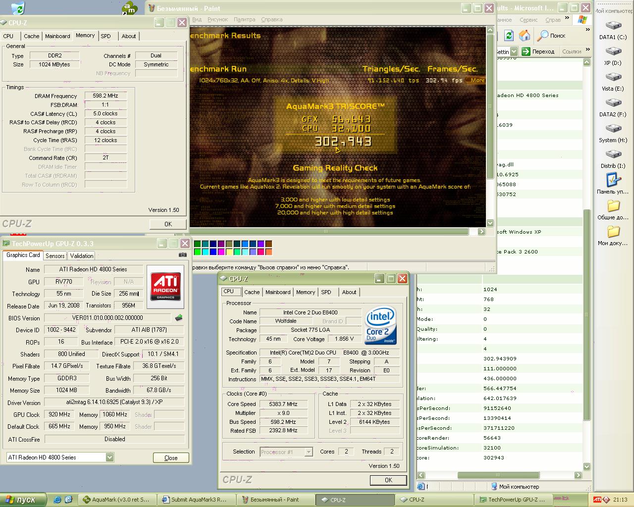
Task: Open the Справка menu in Paint
Action: coord(271,19)
